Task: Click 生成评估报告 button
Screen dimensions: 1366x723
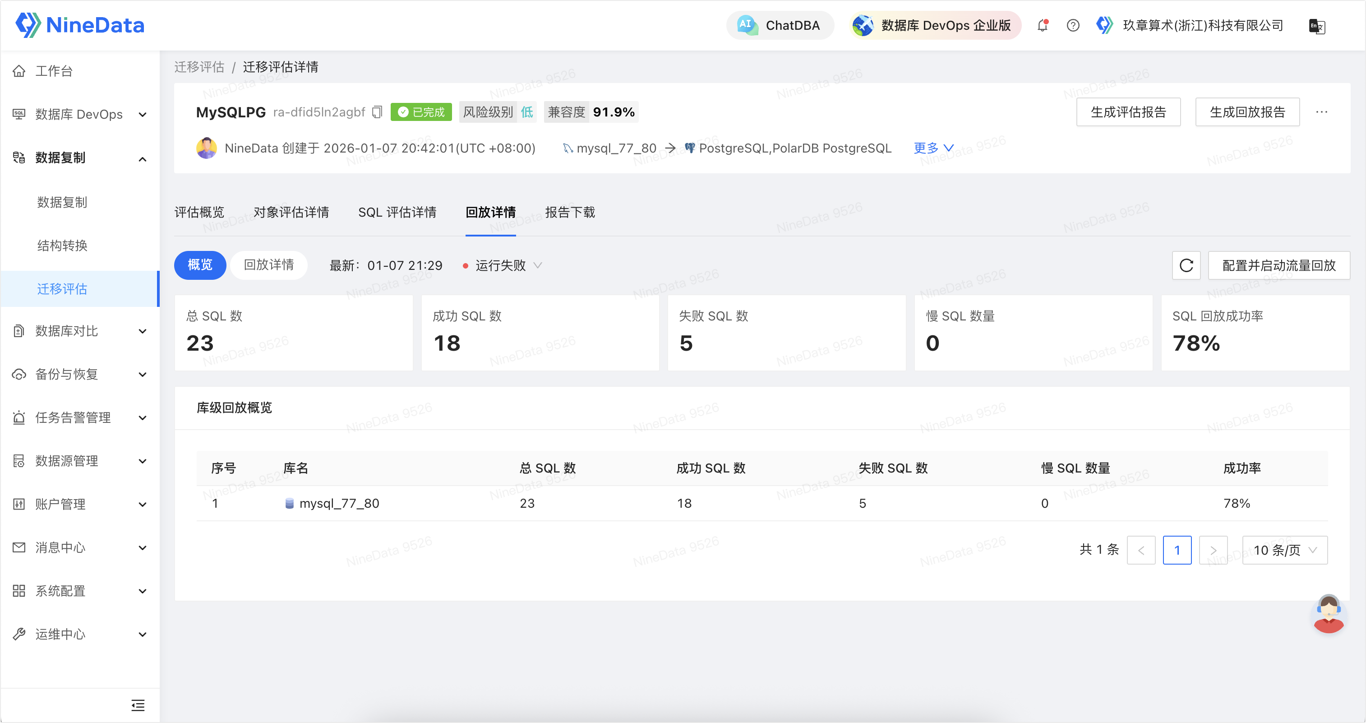Action: 1128,112
